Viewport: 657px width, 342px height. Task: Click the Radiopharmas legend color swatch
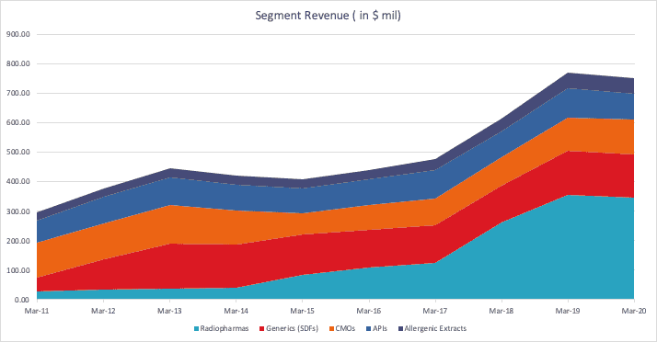[196, 328]
